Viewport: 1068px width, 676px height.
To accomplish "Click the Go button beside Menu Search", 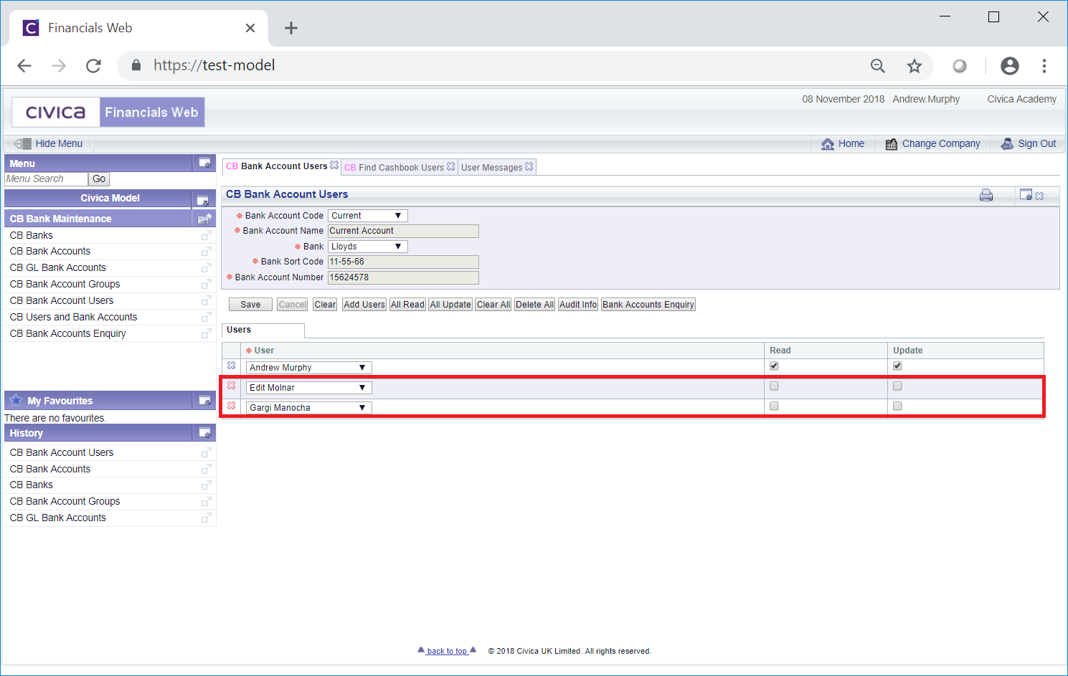I will [99, 179].
